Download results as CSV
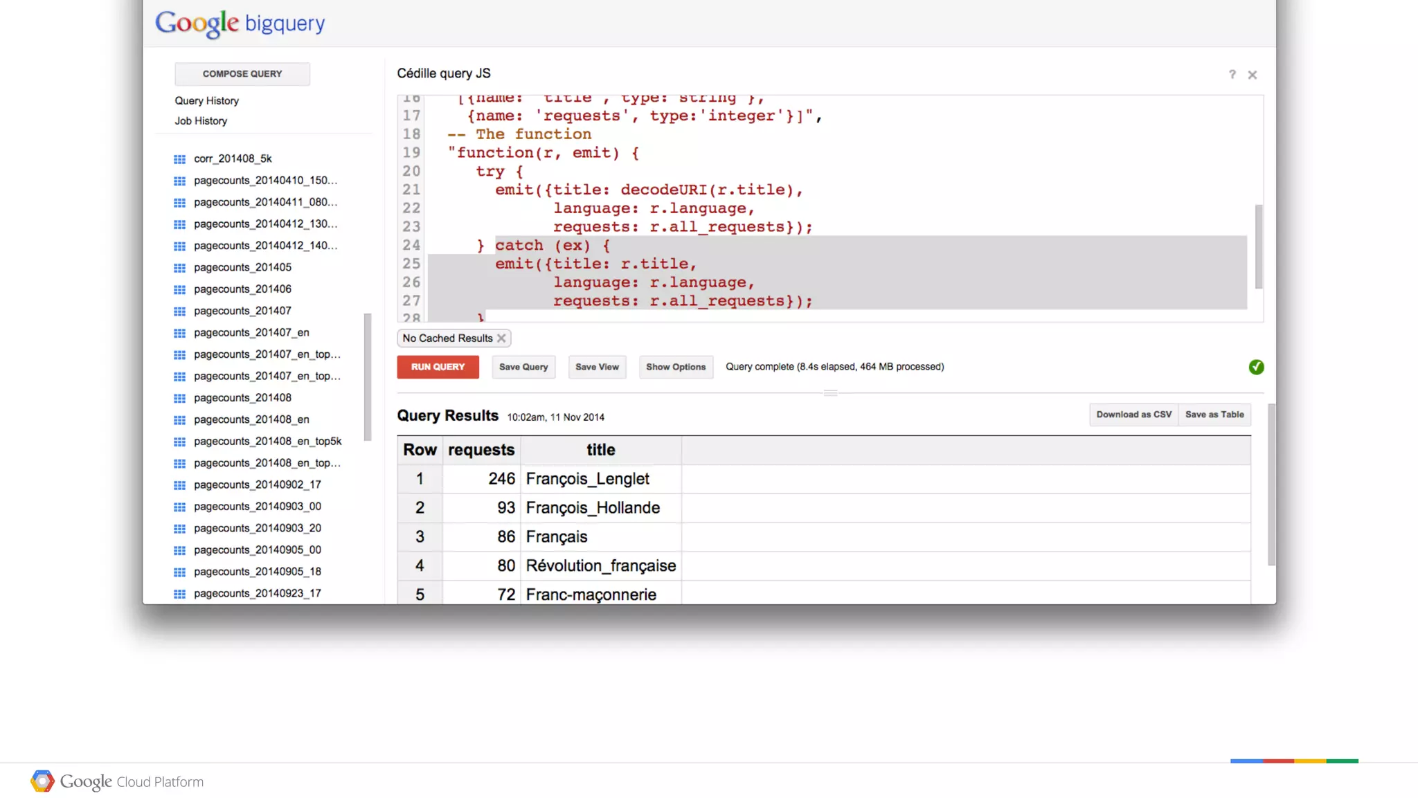The width and height of the screenshot is (1418, 798). [x=1133, y=415]
